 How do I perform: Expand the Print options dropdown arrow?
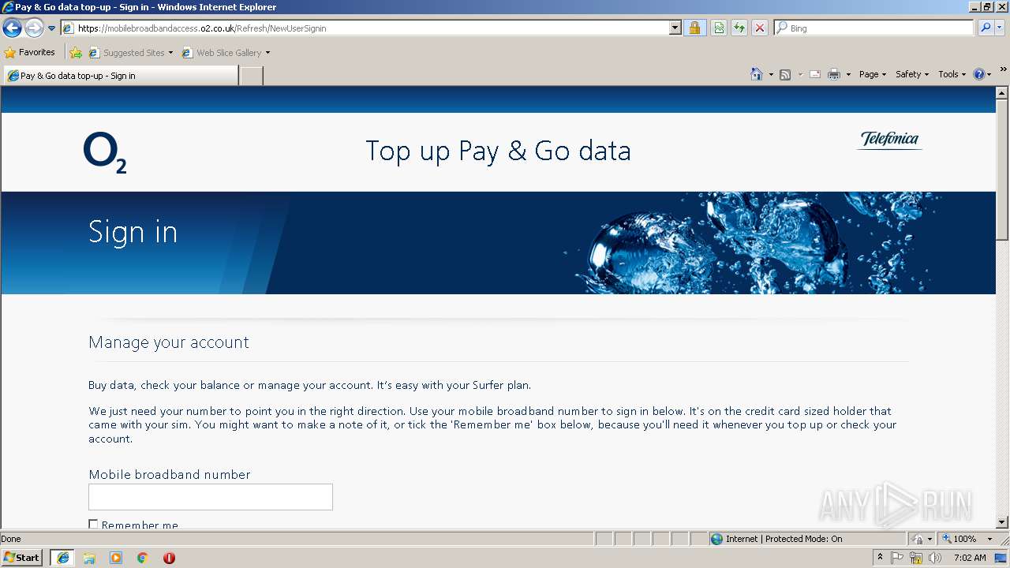(848, 74)
